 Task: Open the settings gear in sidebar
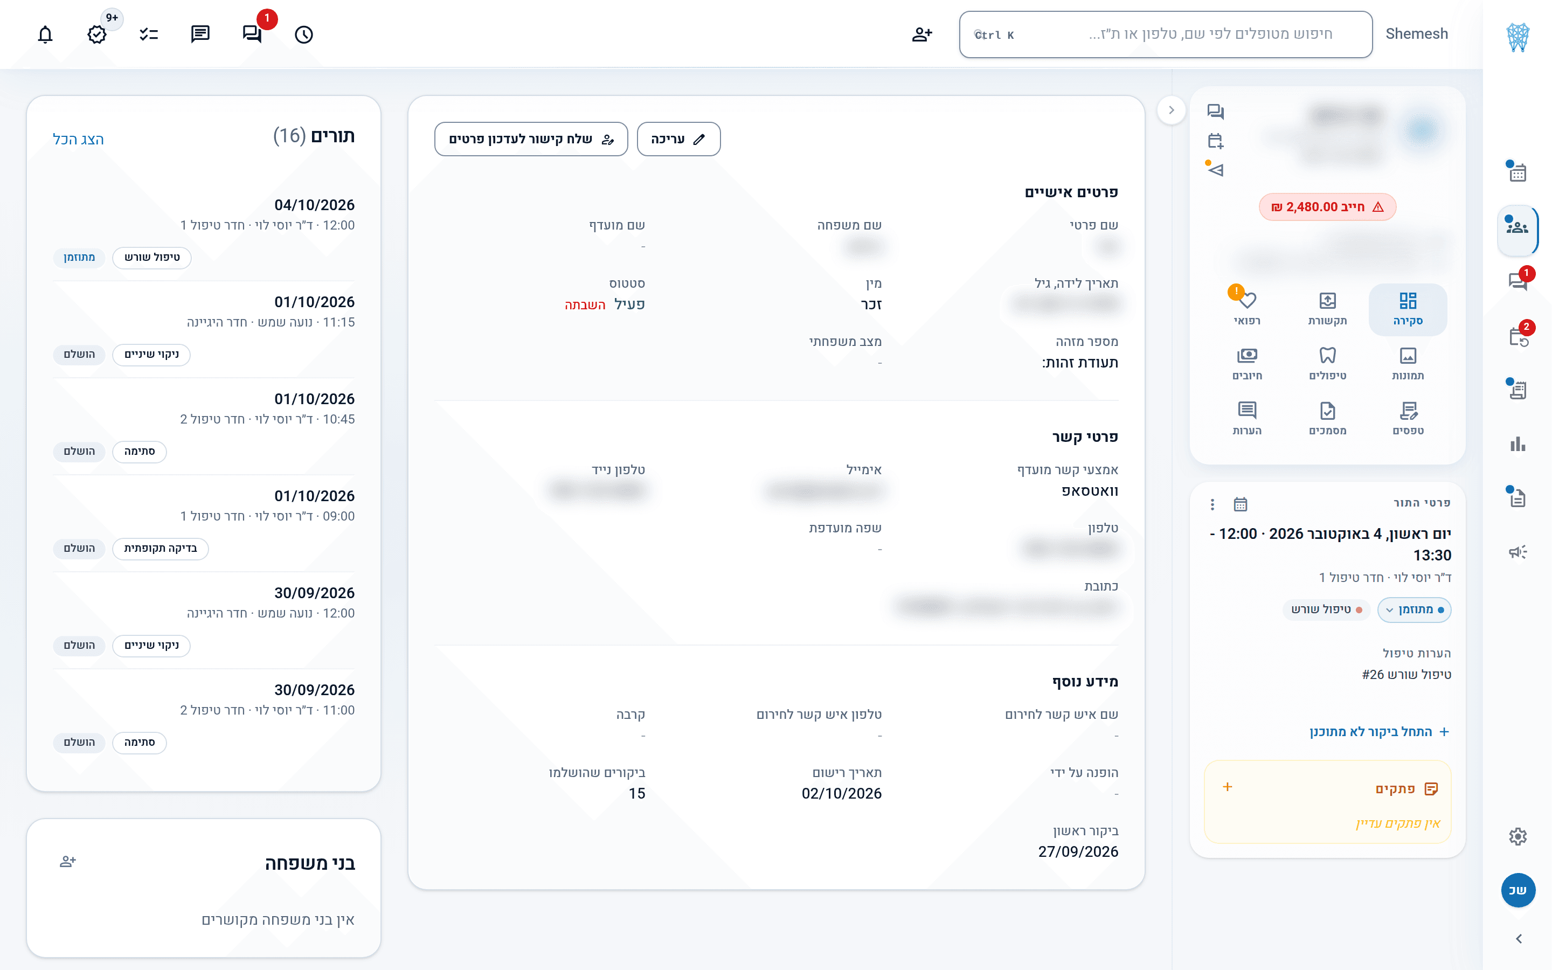pyautogui.click(x=1518, y=836)
